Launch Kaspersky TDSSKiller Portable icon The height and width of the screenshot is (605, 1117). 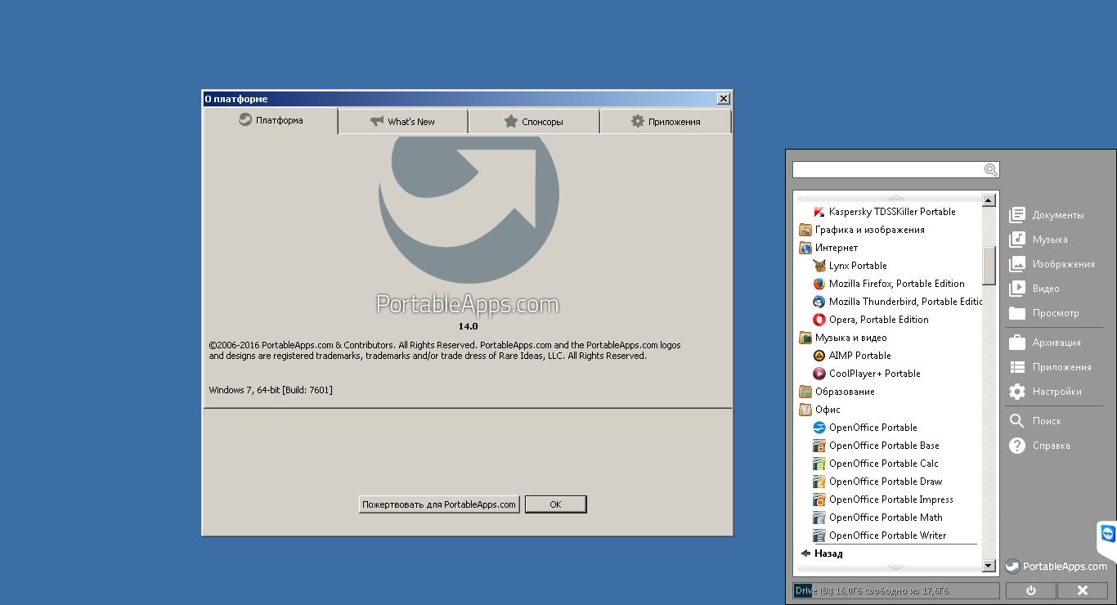[819, 212]
